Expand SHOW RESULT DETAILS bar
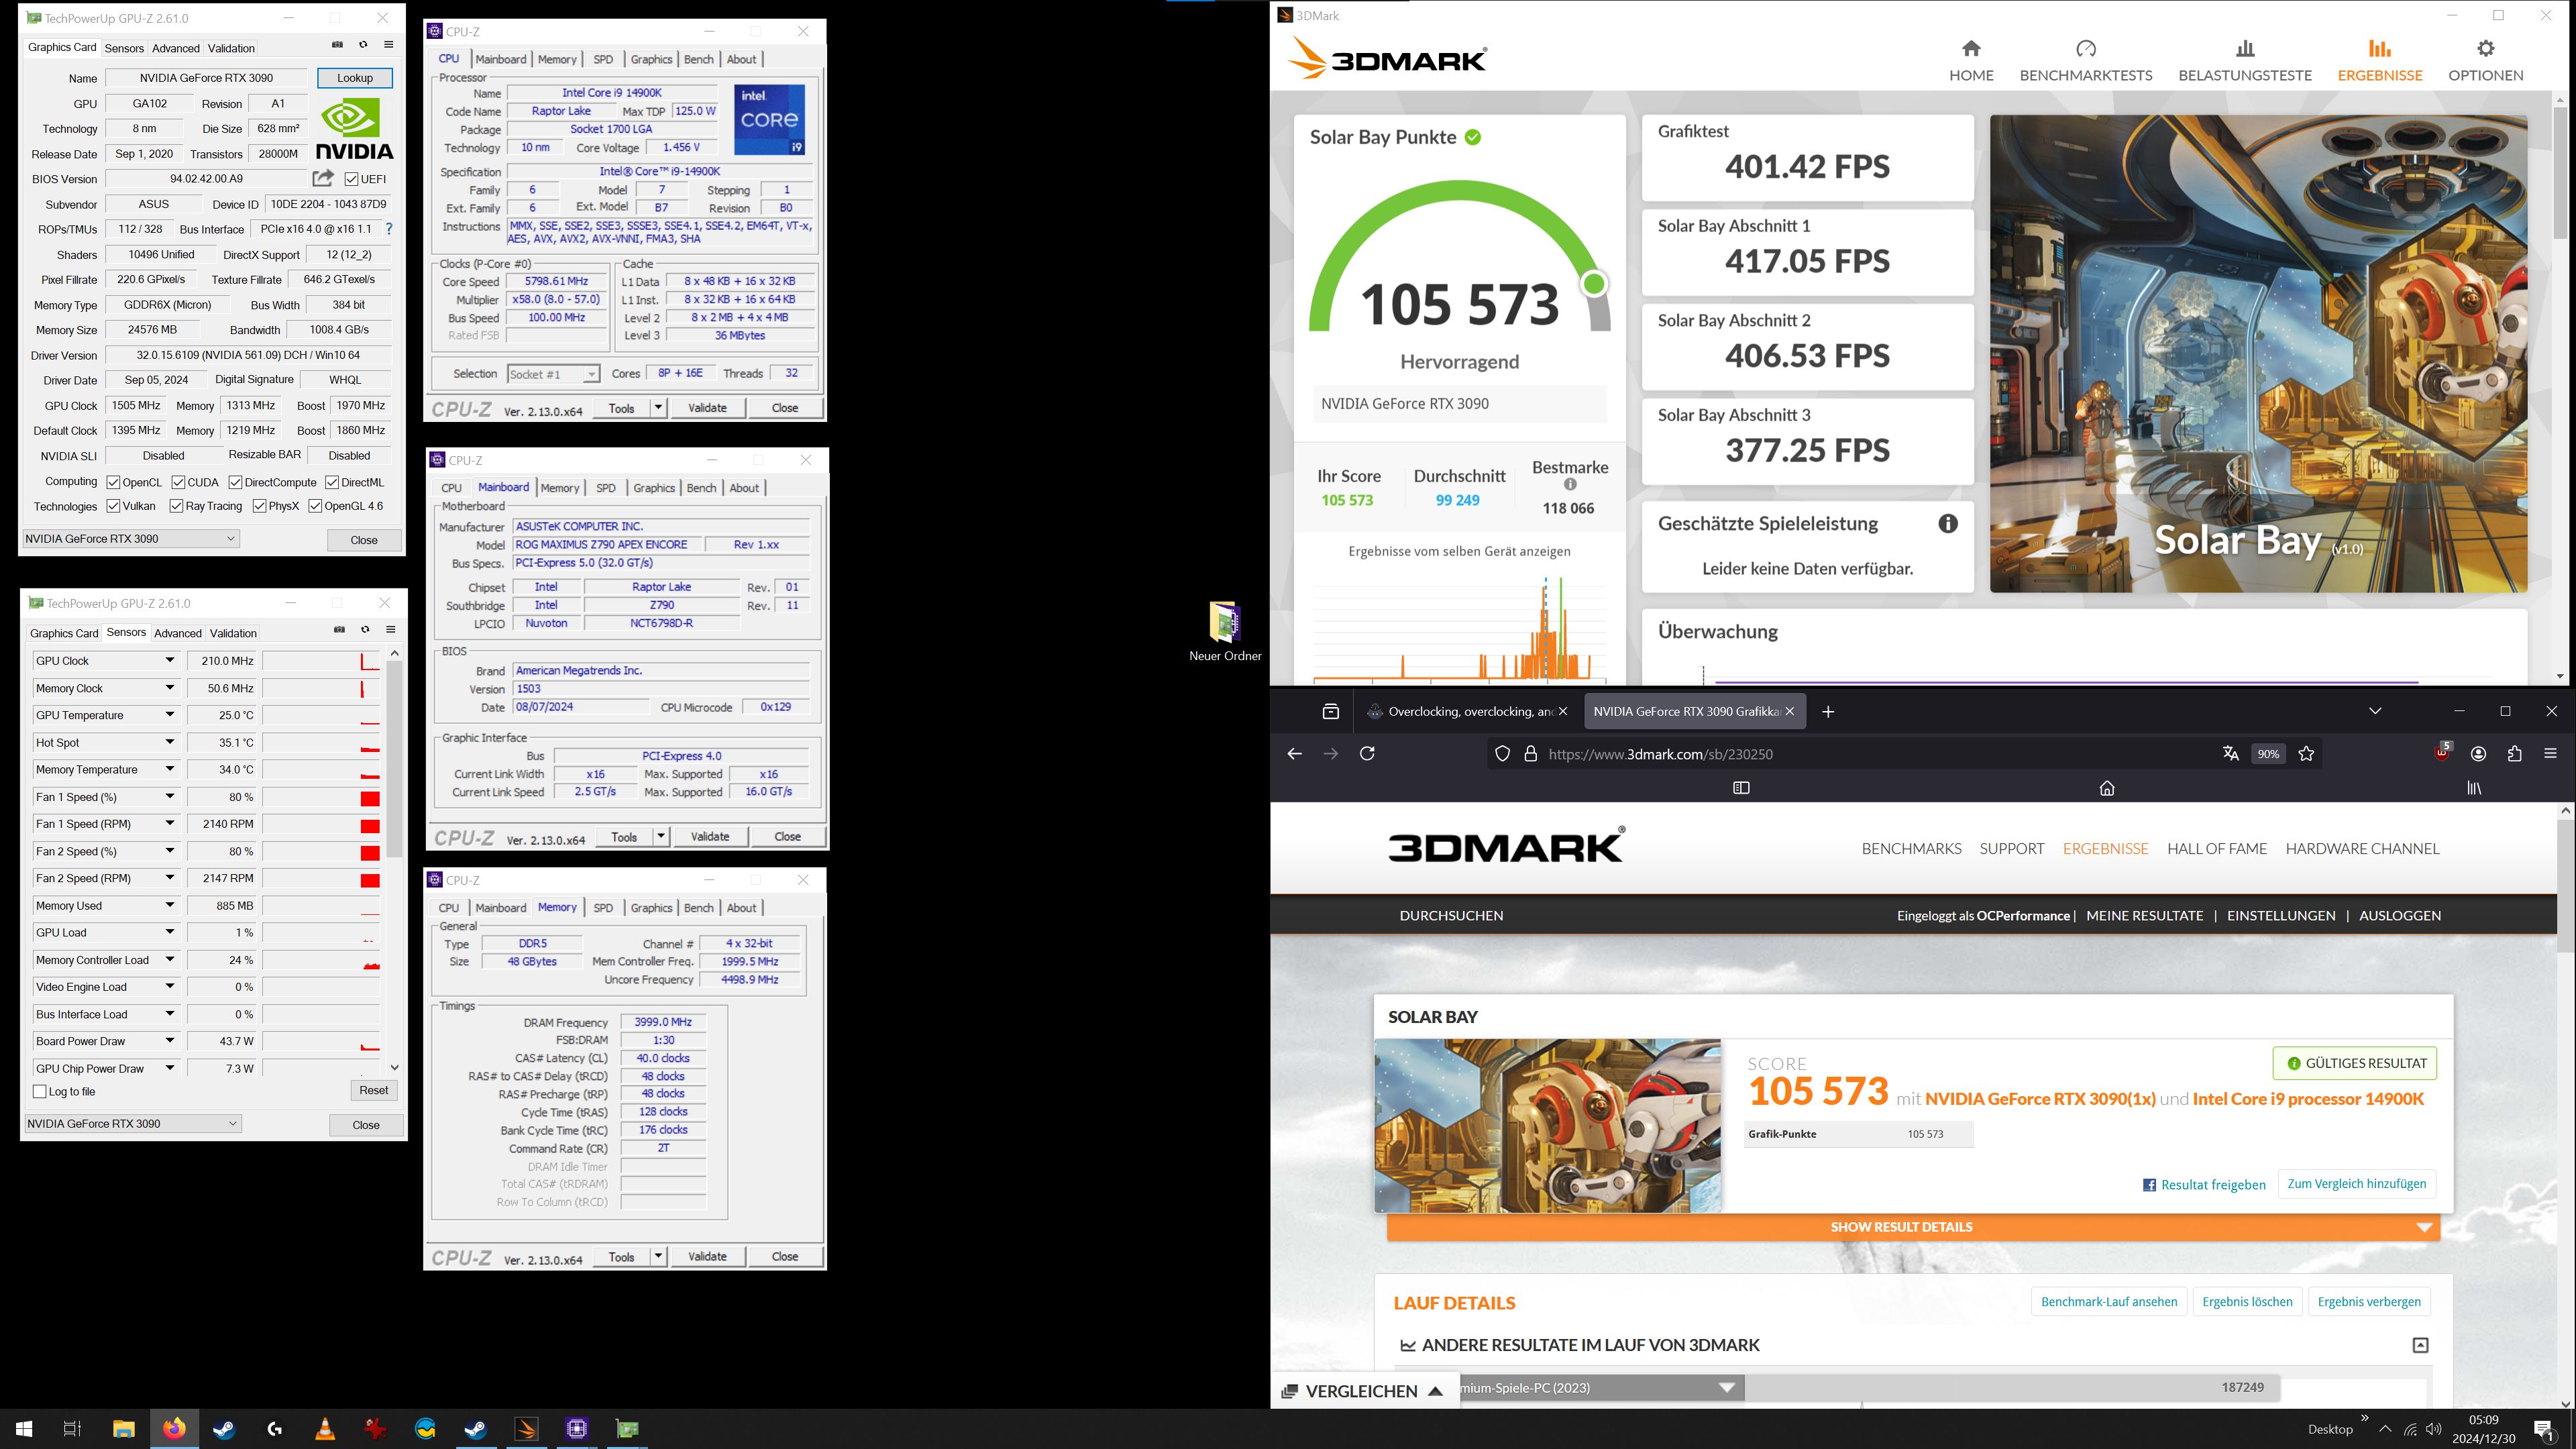The height and width of the screenshot is (1449, 2576). pos(1913,1227)
